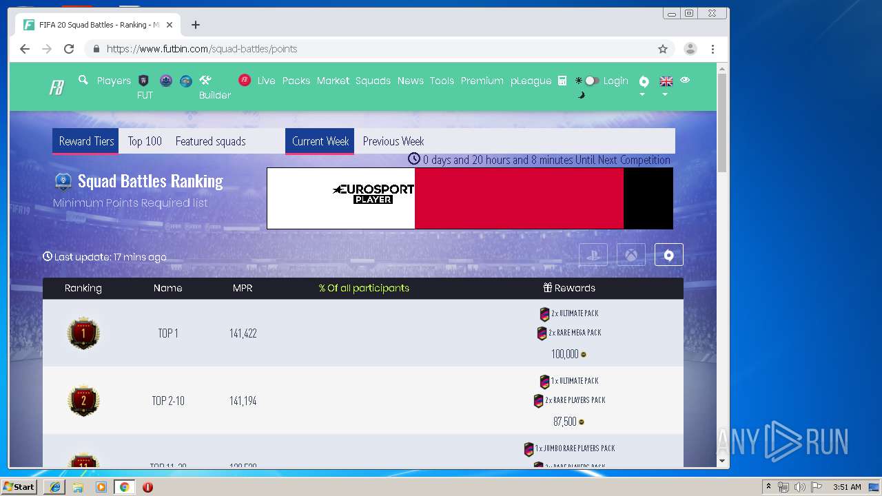Open the Premium link

(482, 81)
